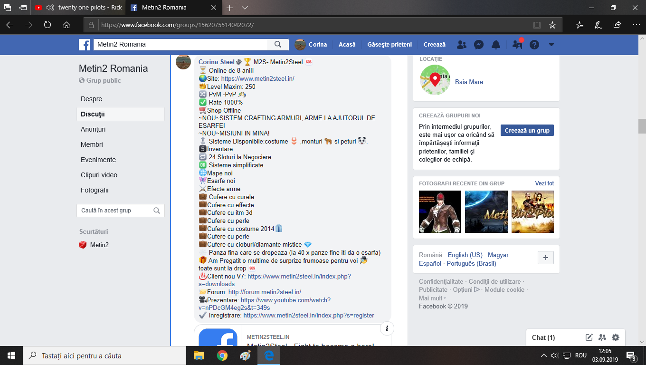646x365 pixels.
Task: Switch language to English (US)
Action: [465, 255]
